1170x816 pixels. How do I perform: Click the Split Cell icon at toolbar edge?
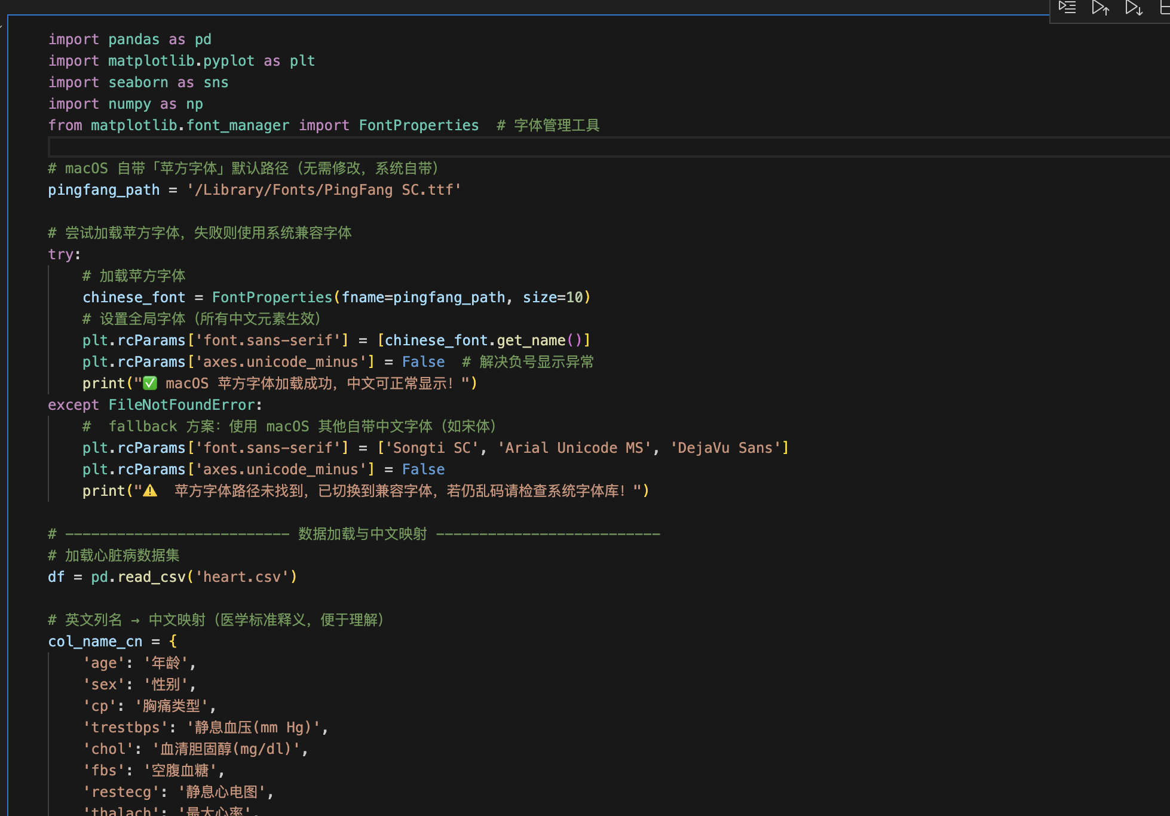point(1165,8)
